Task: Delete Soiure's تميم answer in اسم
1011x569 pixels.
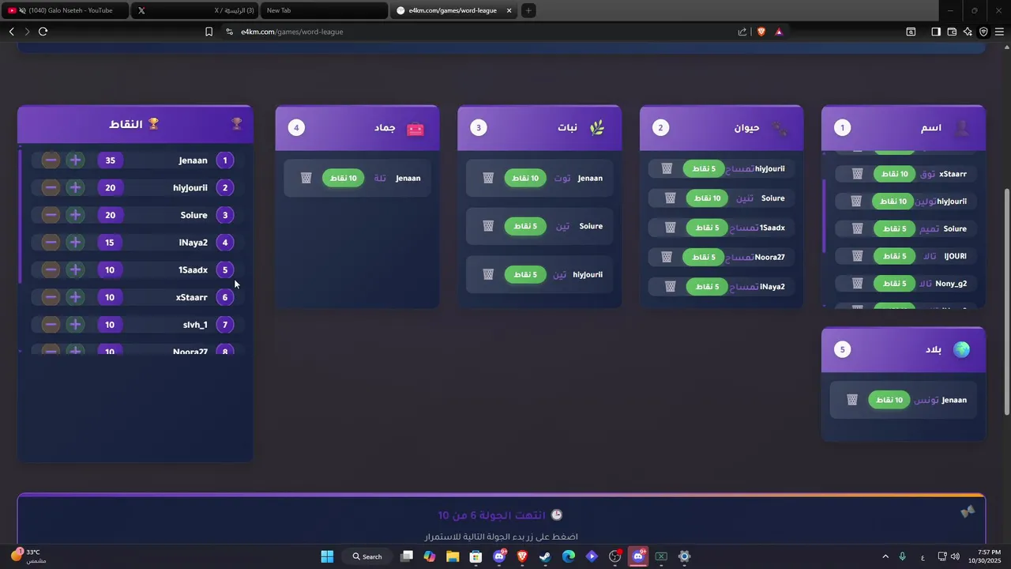Action: tap(857, 228)
